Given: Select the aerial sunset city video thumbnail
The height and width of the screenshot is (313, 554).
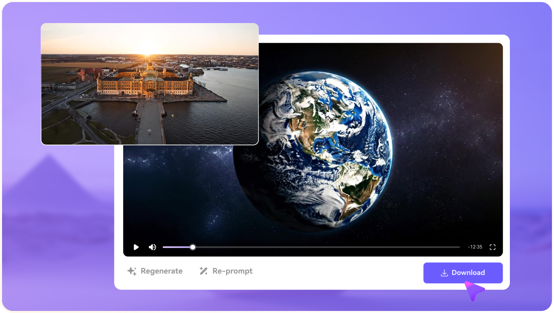Looking at the screenshot, I should 149,84.
